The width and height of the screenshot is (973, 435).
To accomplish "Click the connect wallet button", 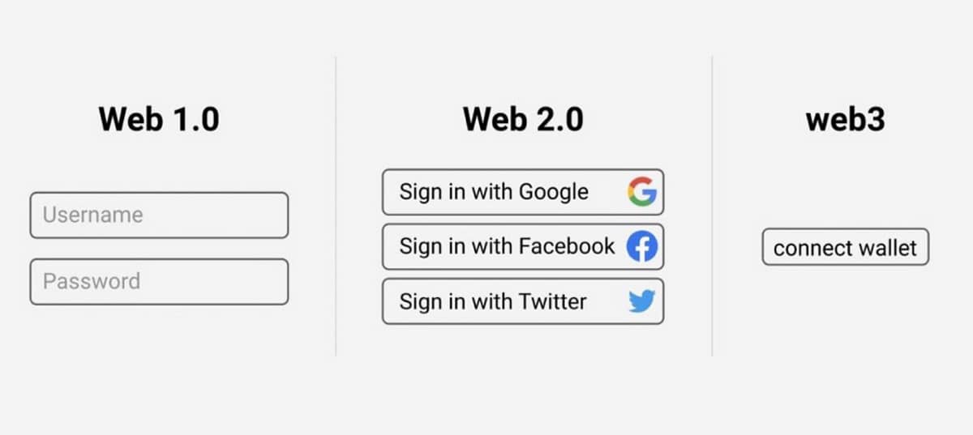I will tap(845, 247).
